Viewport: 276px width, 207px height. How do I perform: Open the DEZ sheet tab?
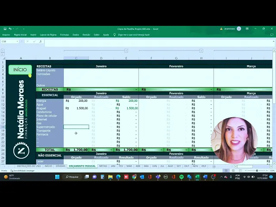204,166
